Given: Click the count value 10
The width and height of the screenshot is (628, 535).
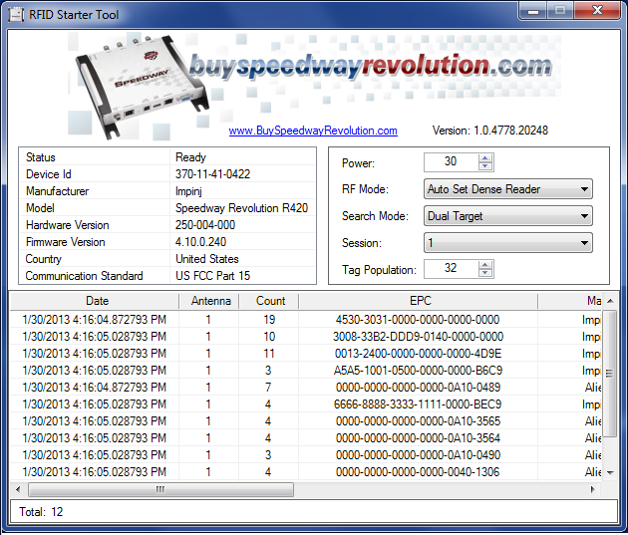Looking at the screenshot, I should coord(269,337).
